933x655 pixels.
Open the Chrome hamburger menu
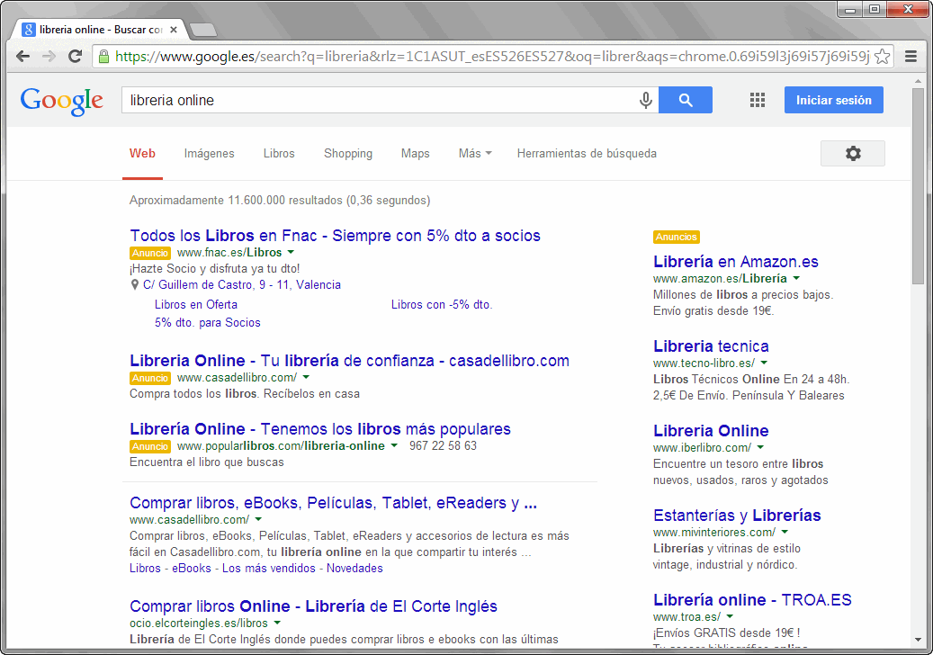point(911,57)
